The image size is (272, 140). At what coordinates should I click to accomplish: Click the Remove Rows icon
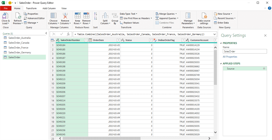point(86,16)
